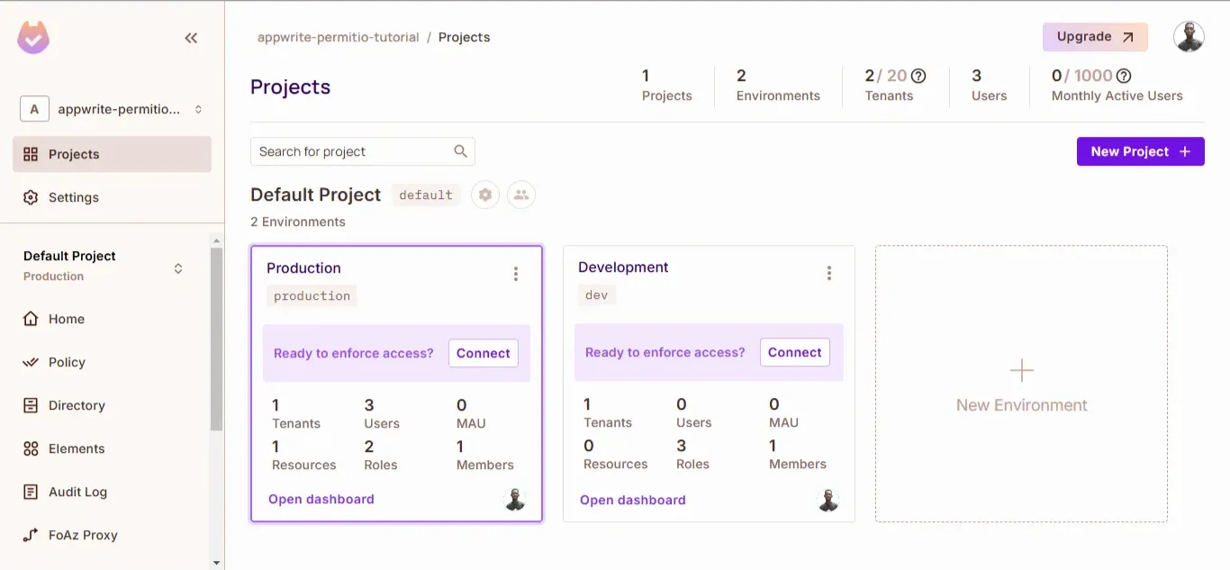The height and width of the screenshot is (570, 1230).
Task: Click the '2 Environments' text under Default Project
Action: 298,222
